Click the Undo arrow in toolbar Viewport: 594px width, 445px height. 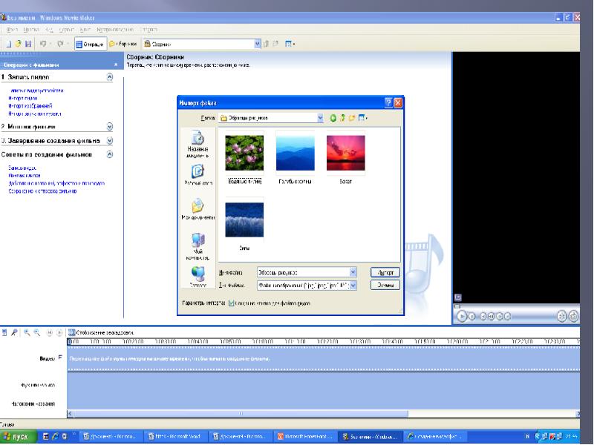coord(44,44)
